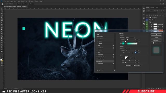
Task: Select the Lasso tool
Action: click(2, 13)
